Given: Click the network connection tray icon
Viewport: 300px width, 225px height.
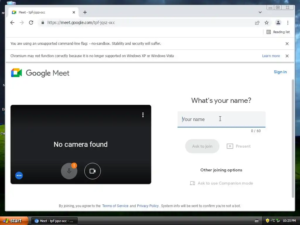Looking at the screenshot, I should point(273,221).
